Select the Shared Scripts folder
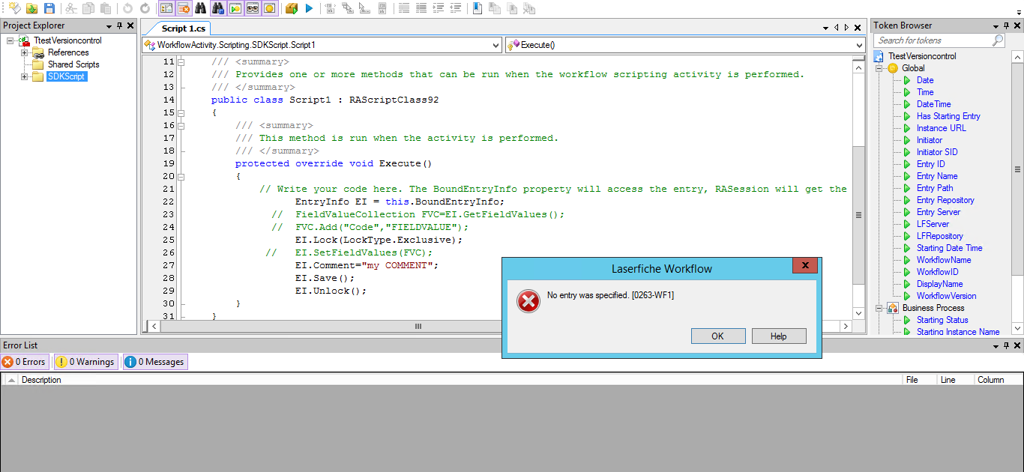1024x472 pixels. (x=73, y=64)
